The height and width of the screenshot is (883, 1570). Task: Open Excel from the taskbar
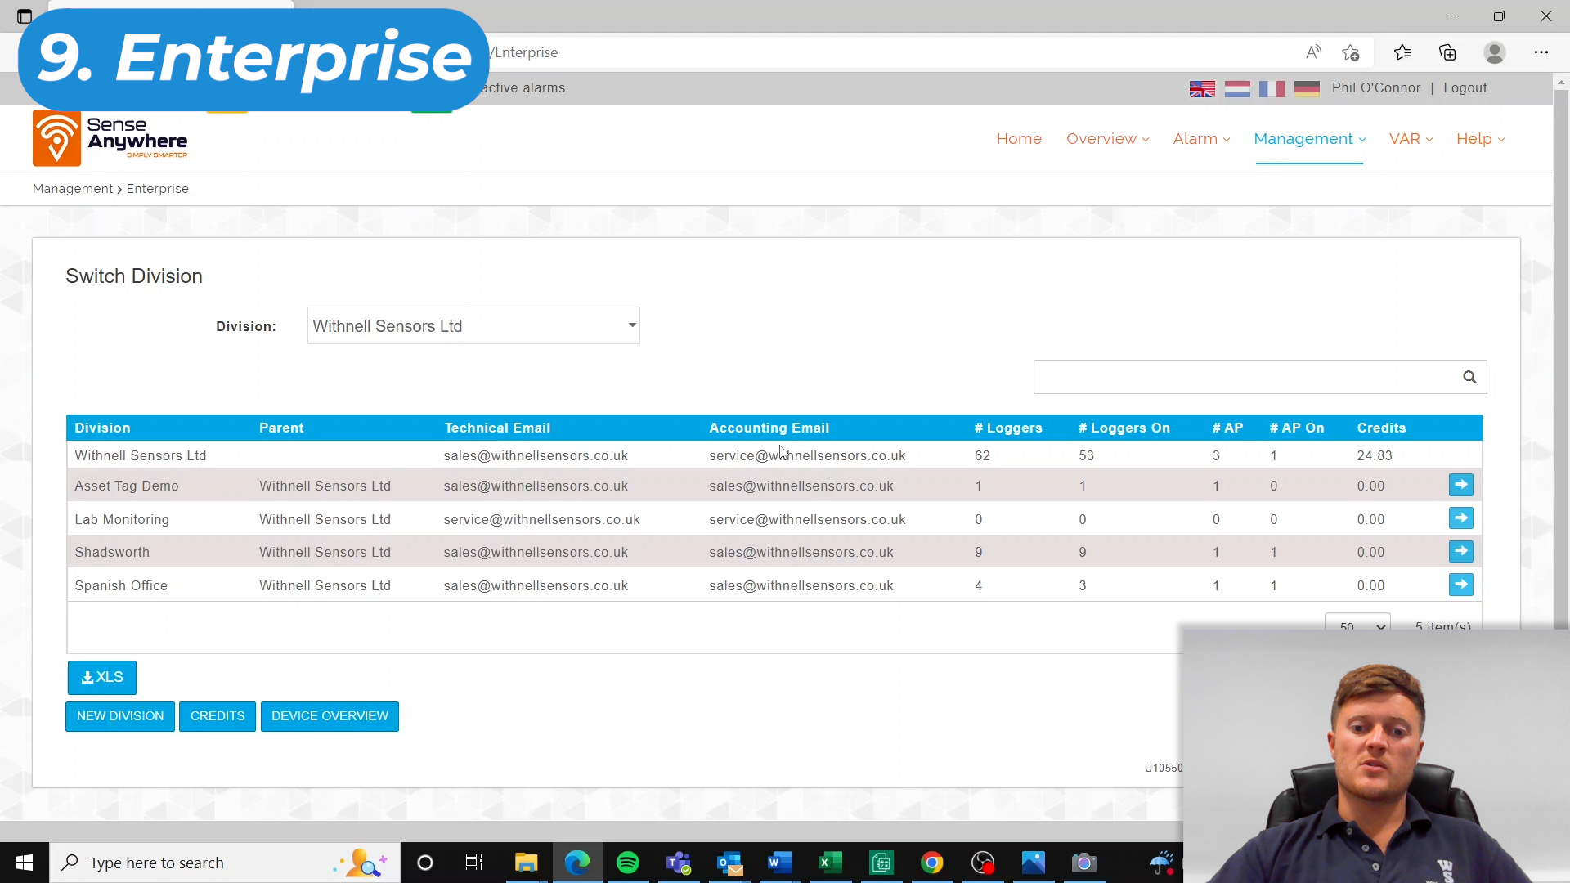[x=831, y=863]
